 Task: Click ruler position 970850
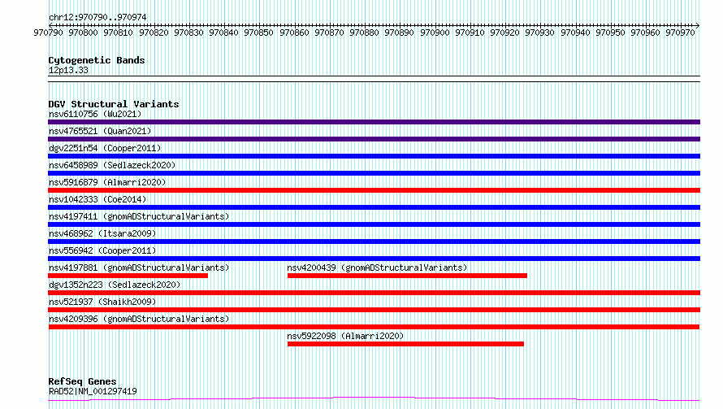(x=259, y=33)
